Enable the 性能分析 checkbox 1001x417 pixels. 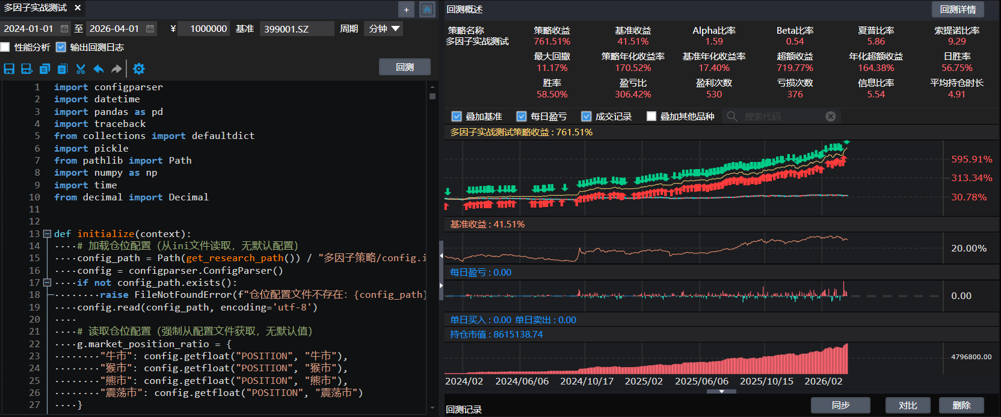point(5,47)
